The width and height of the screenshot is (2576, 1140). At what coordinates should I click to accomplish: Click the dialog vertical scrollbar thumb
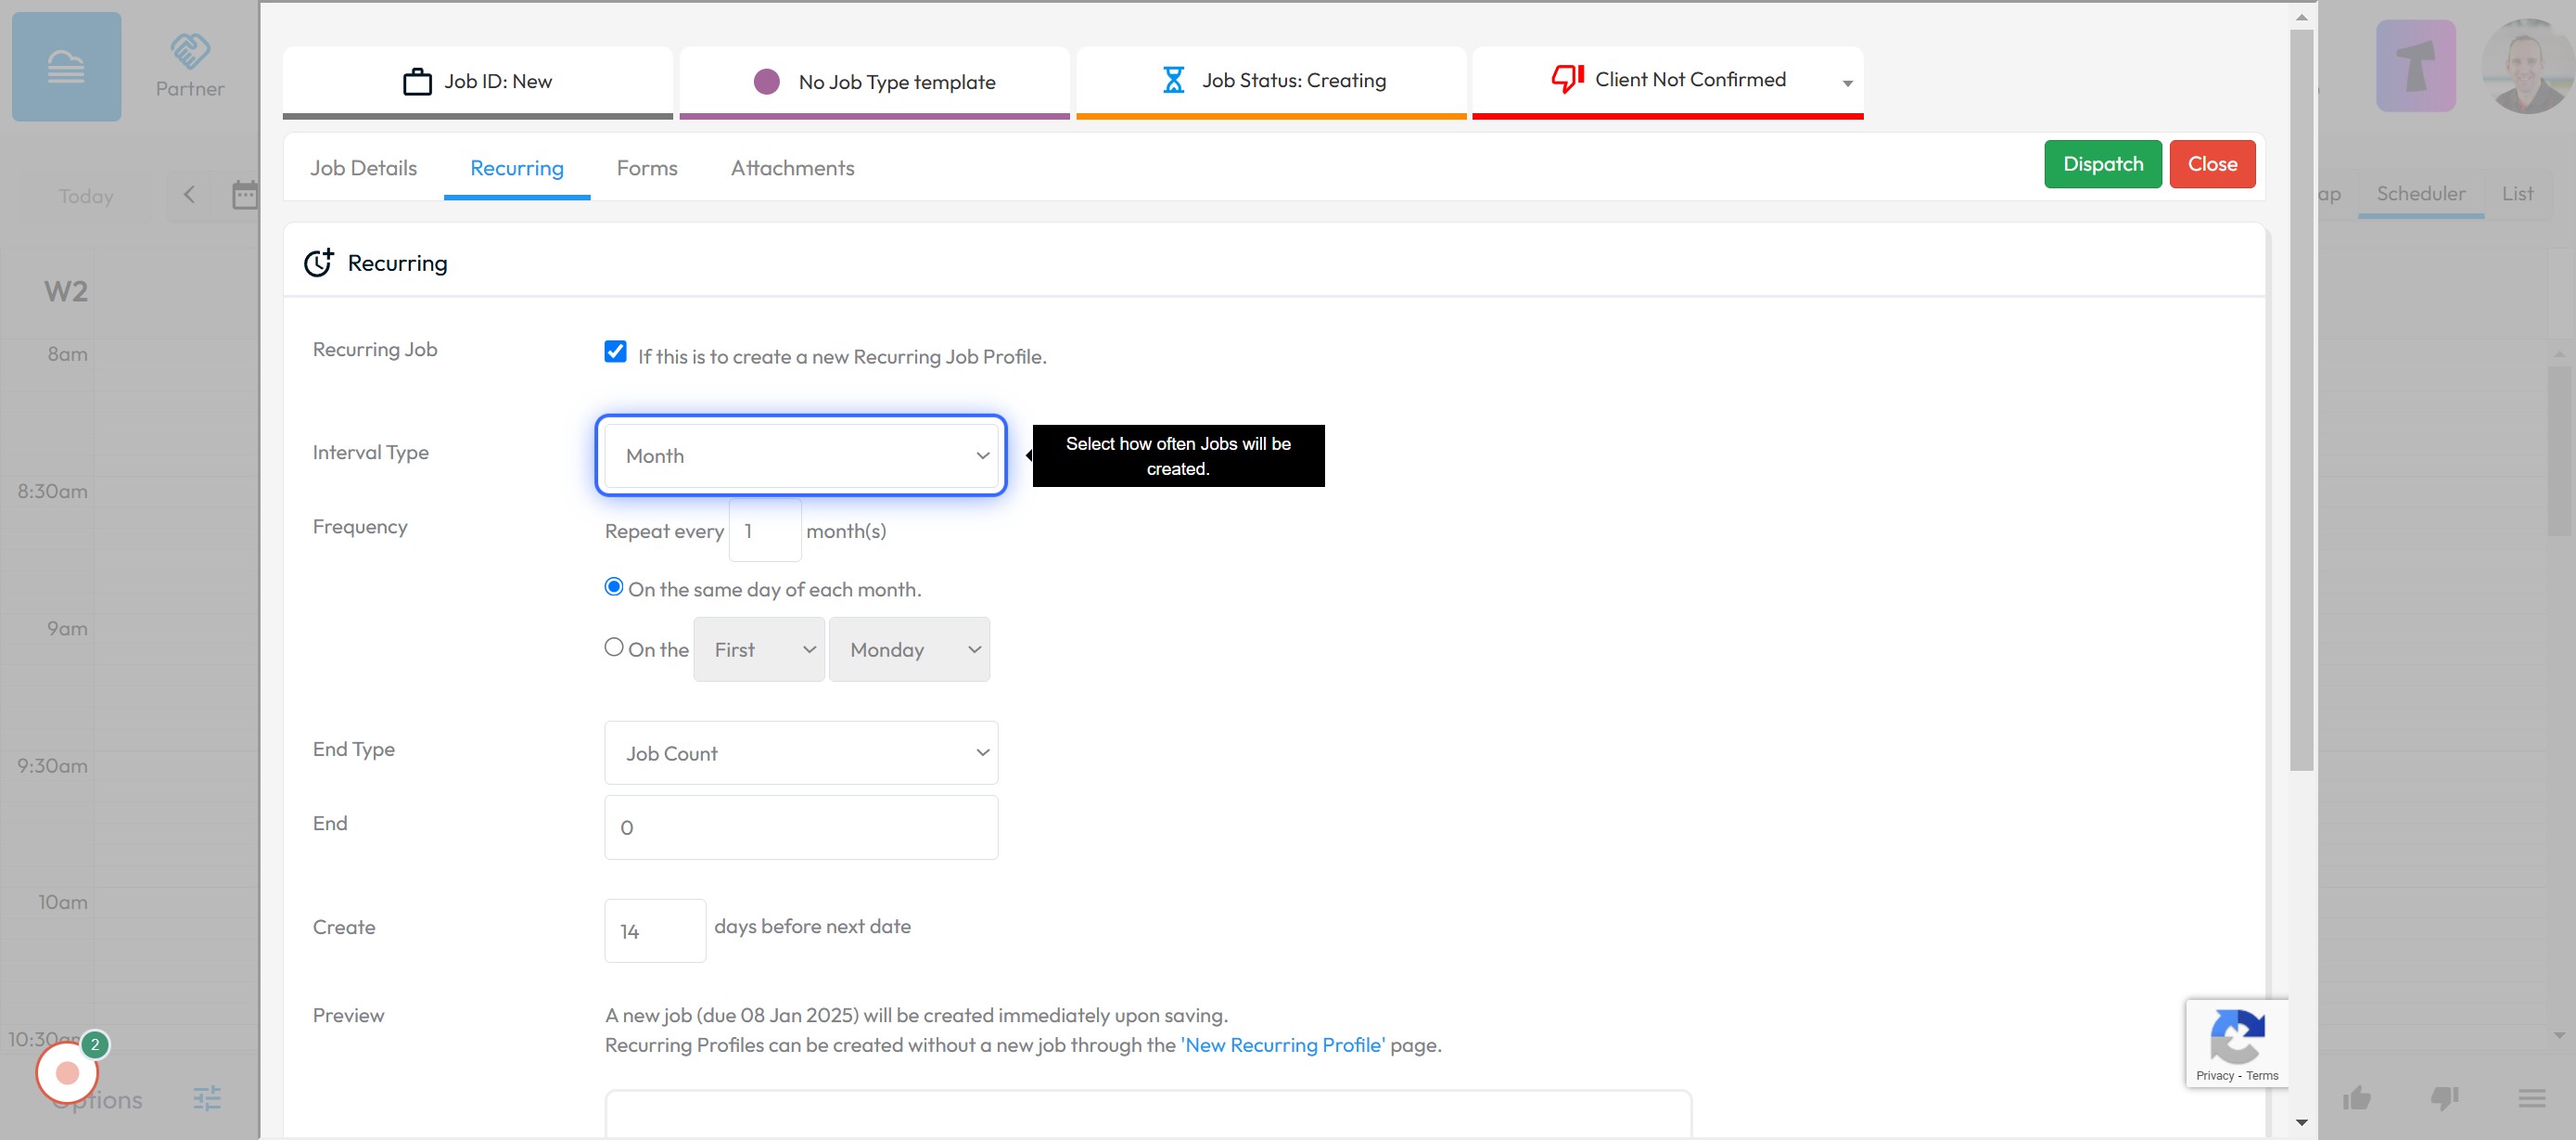click(x=2301, y=400)
